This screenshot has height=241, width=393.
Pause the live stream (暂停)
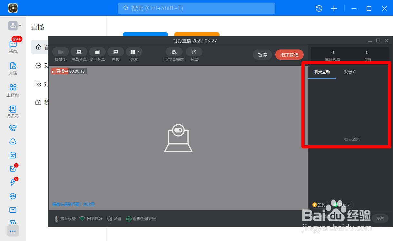pos(262,55)
